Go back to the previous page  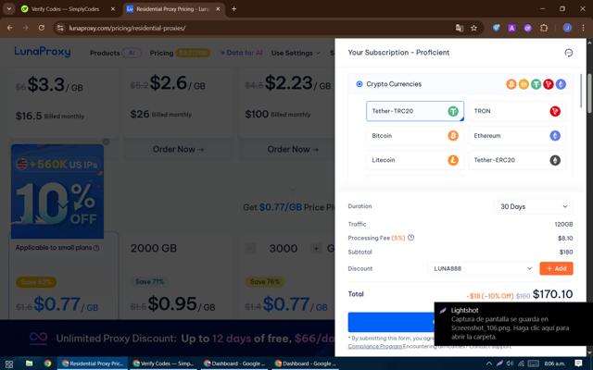(10, 28)
